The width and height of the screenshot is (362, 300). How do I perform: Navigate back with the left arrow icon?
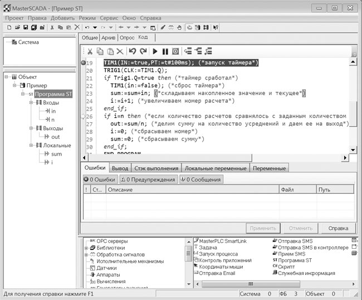click(x=120, y=27)
